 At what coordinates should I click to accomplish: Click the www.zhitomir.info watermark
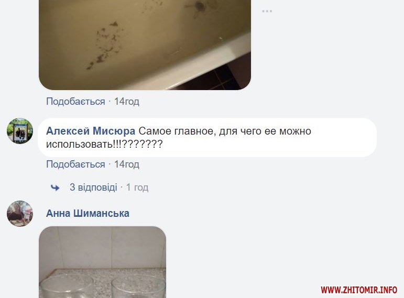click(x=359, y=290)
